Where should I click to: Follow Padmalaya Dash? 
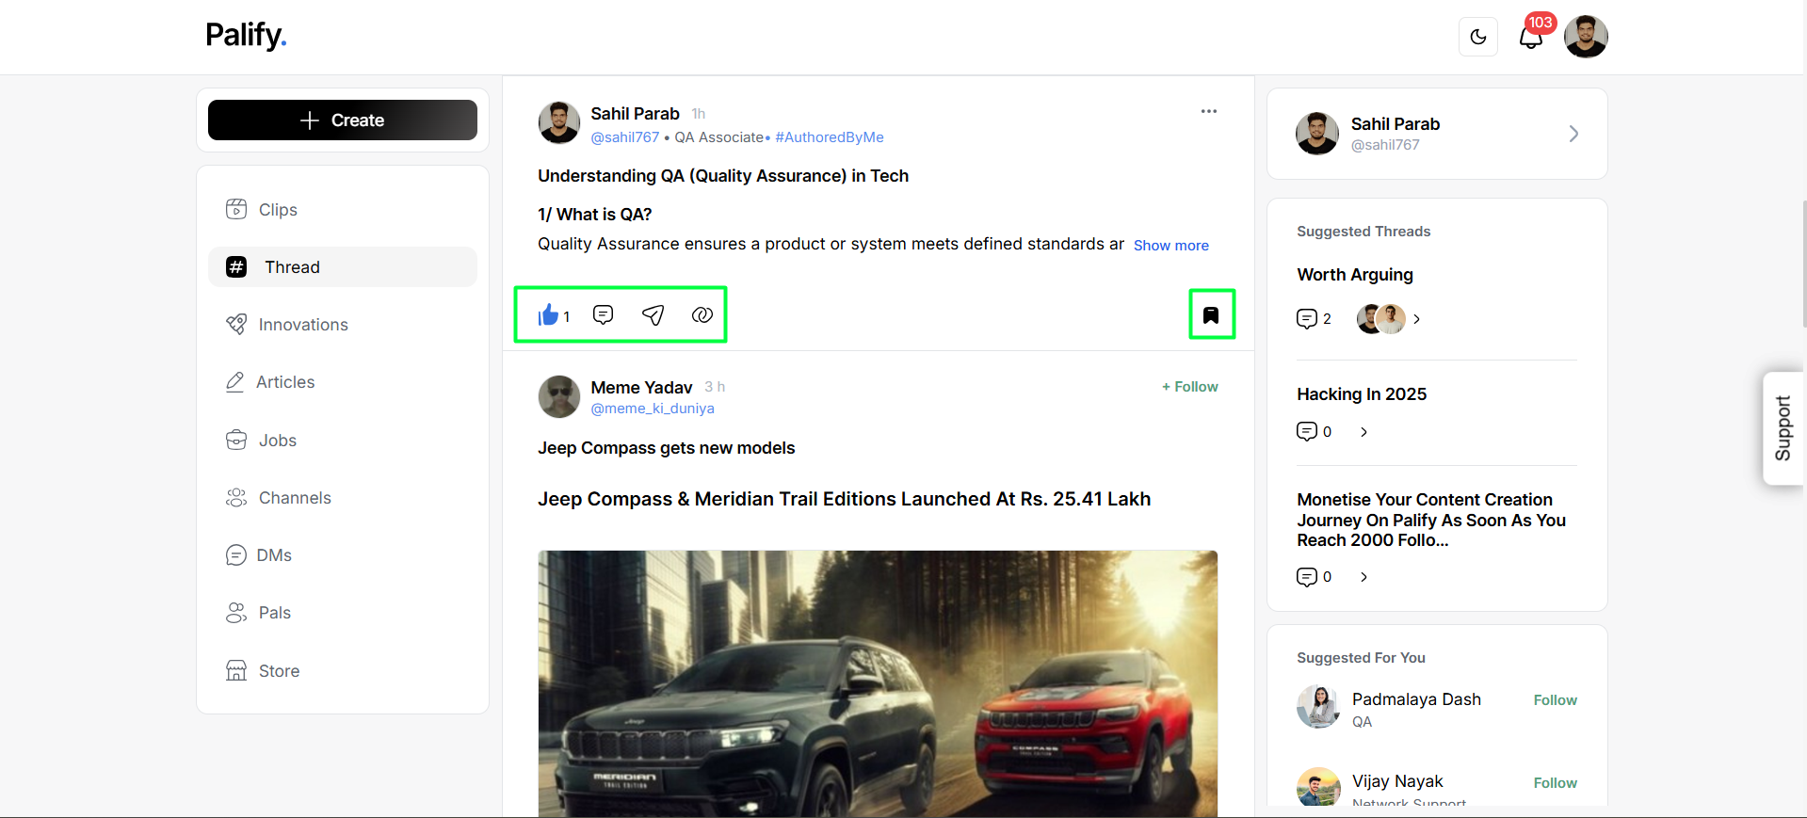pos(1555,700)
